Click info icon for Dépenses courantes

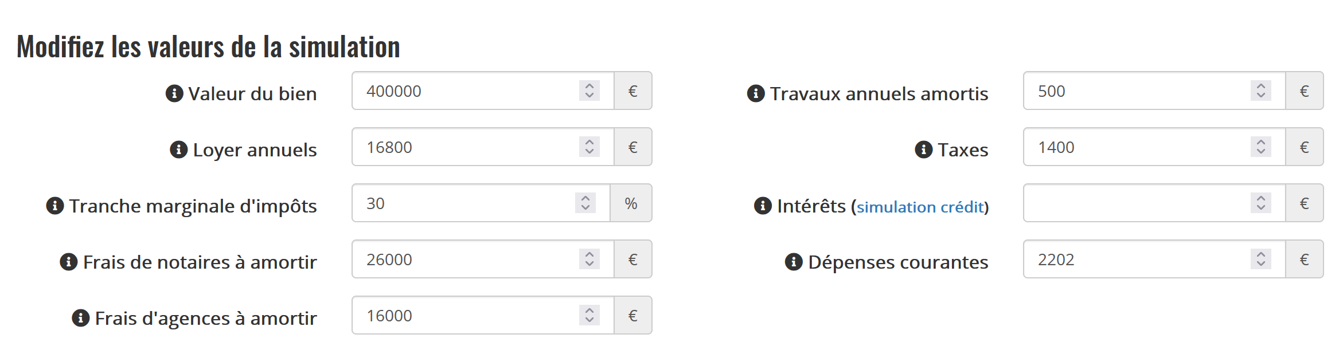point(794,262)
